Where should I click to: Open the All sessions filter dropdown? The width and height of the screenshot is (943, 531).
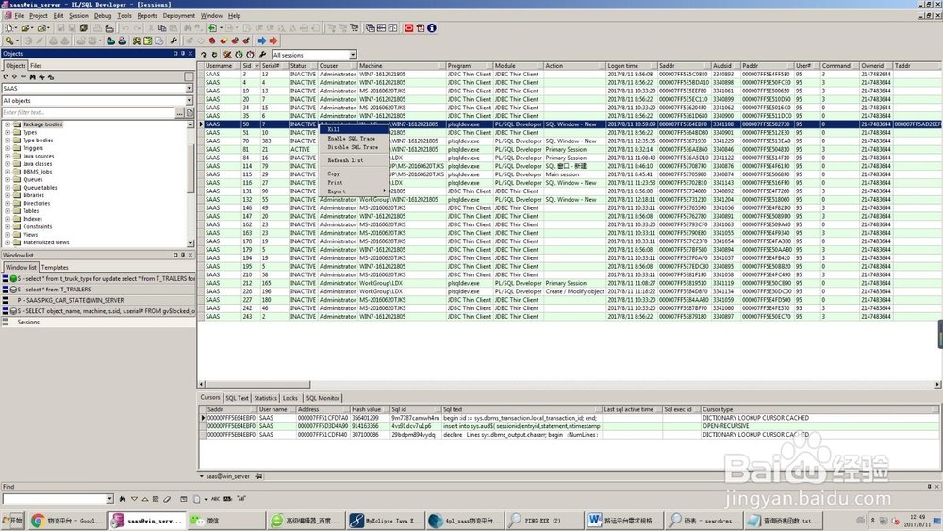pos(353,55)
